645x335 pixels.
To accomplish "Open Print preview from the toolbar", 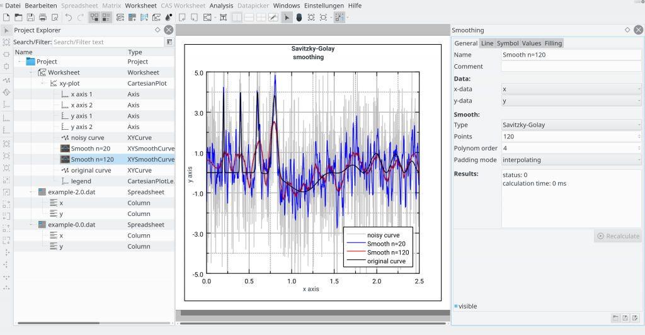I will (55, 17).
